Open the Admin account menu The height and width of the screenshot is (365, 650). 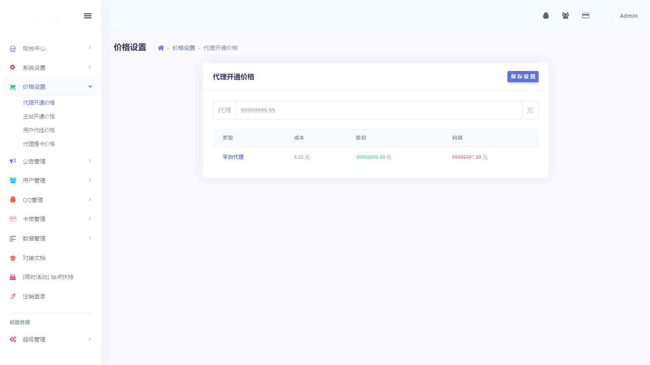coord(628,16)
